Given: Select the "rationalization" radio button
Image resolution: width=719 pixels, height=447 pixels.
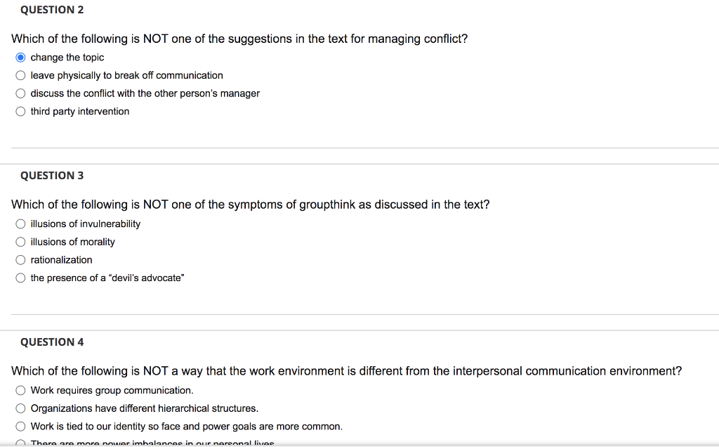Looking at the screenshot, I should pos(20,259).
